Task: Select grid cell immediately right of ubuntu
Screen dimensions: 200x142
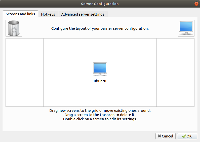Action: [x=138, y=73]
